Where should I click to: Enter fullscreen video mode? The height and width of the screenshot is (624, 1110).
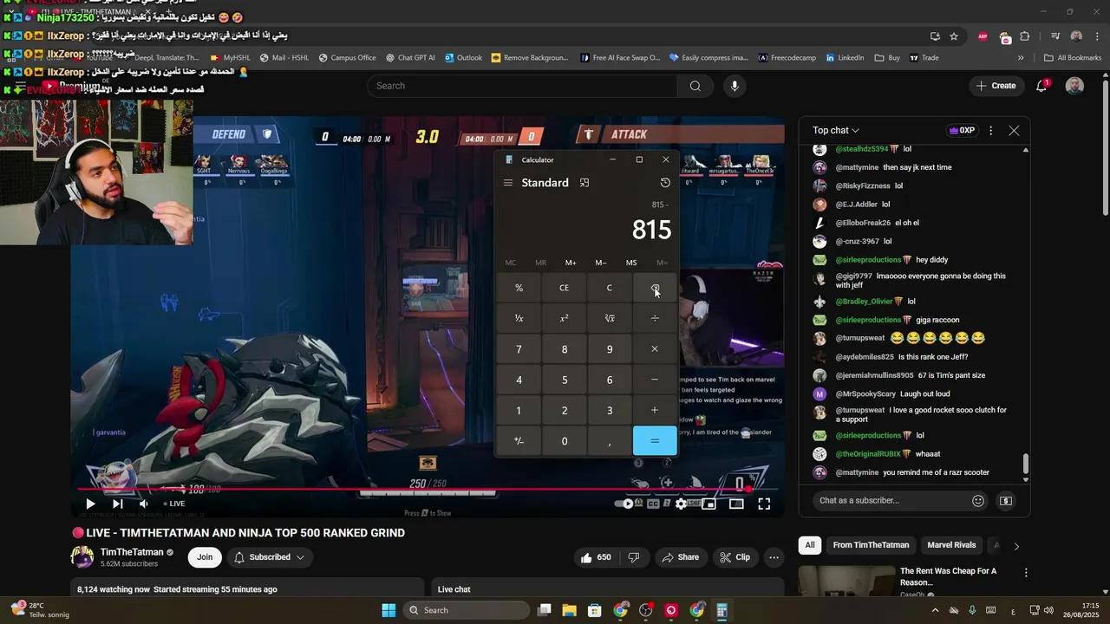point(764,504)
